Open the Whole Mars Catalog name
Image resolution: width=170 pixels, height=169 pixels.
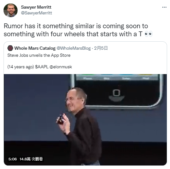[x=35, y=48]
